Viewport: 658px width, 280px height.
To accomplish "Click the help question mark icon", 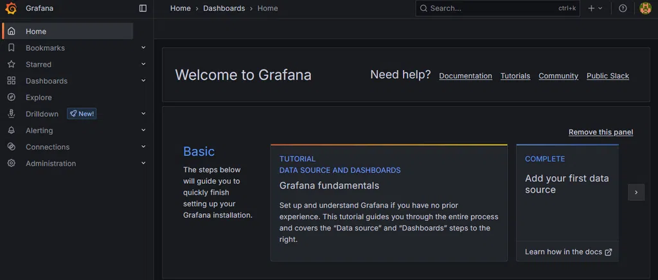I will pos(623,8).
